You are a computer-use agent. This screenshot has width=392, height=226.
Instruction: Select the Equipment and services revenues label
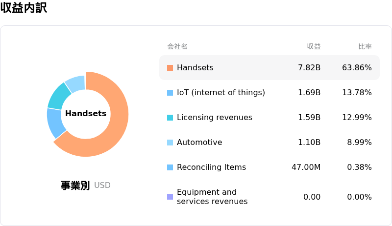pos(212,197)
